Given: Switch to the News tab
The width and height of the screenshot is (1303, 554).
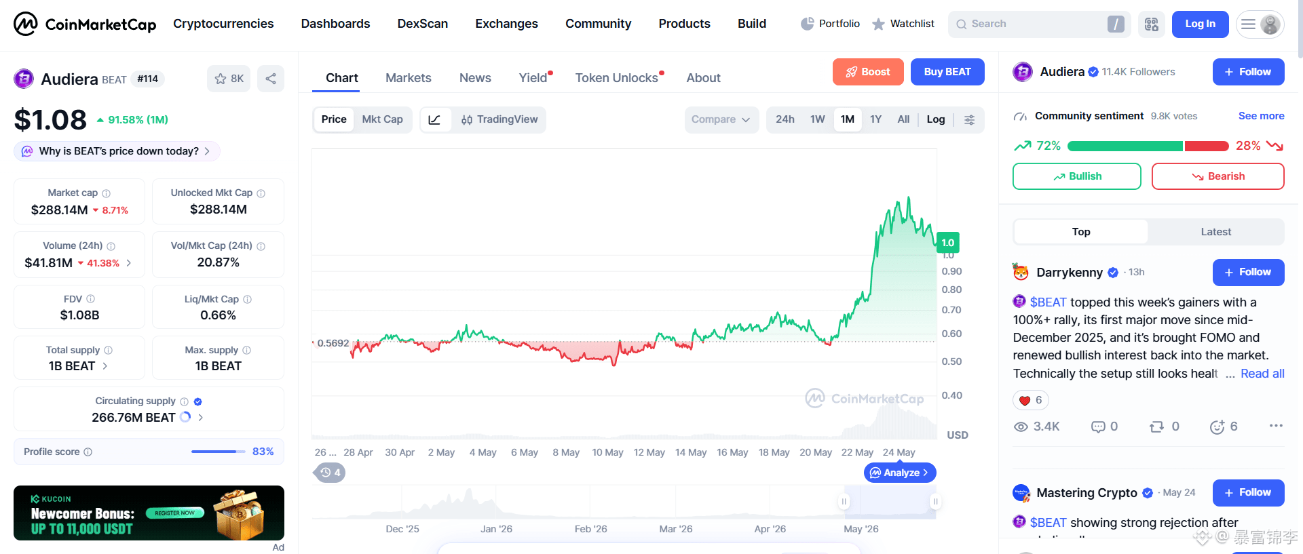Looking at the screenshot, I should [x=475, y=78].
